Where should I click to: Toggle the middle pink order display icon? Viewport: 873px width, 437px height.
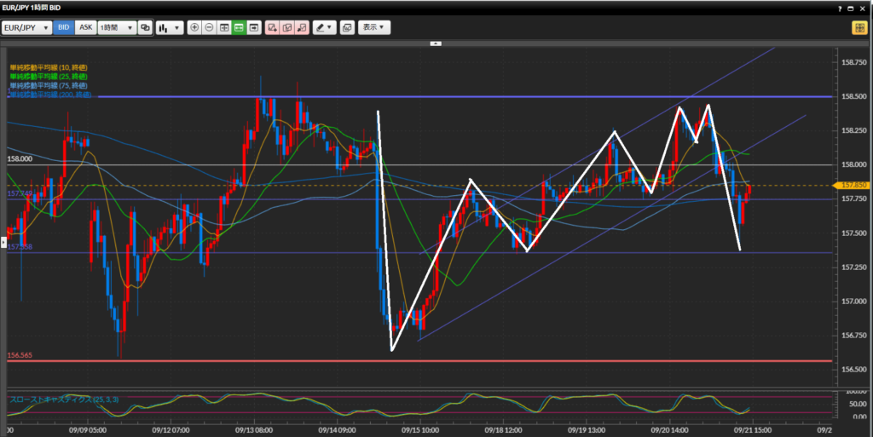[x=286, y=27]
